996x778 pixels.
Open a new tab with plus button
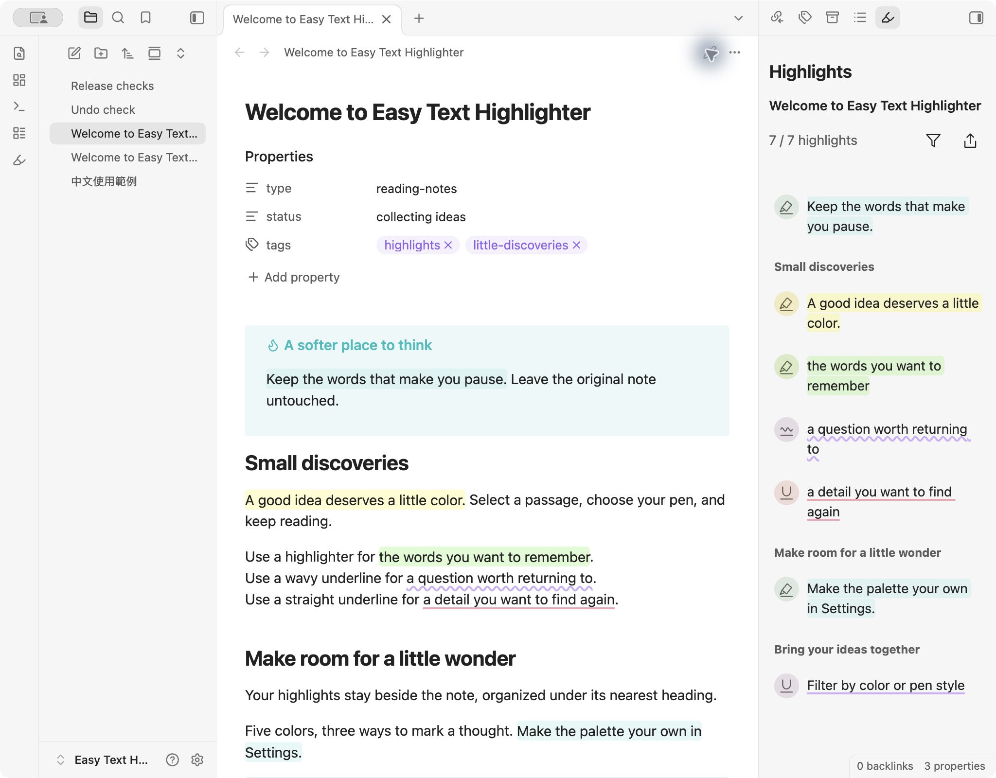pos(419,18)
